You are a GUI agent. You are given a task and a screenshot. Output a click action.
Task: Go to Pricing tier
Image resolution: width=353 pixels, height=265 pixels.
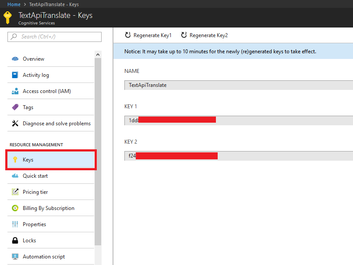(x=51, y=192)
